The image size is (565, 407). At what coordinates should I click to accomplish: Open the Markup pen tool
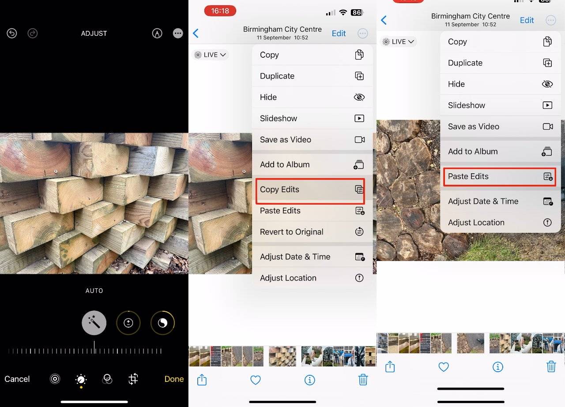point(157,33)
